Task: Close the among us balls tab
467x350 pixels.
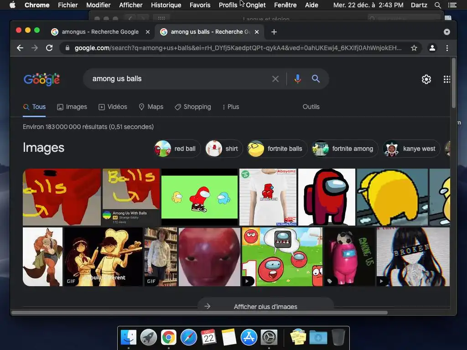Action: (257, 32)
